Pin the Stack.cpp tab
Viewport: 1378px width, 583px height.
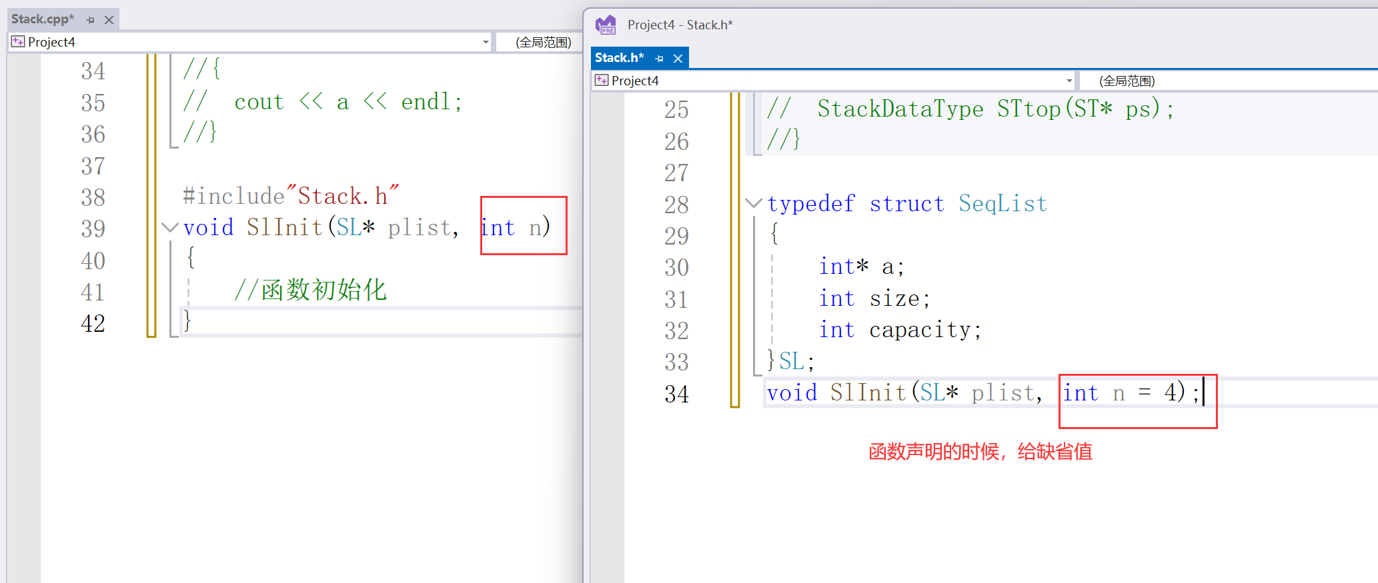pyautogui.click(x=91, y=20)
